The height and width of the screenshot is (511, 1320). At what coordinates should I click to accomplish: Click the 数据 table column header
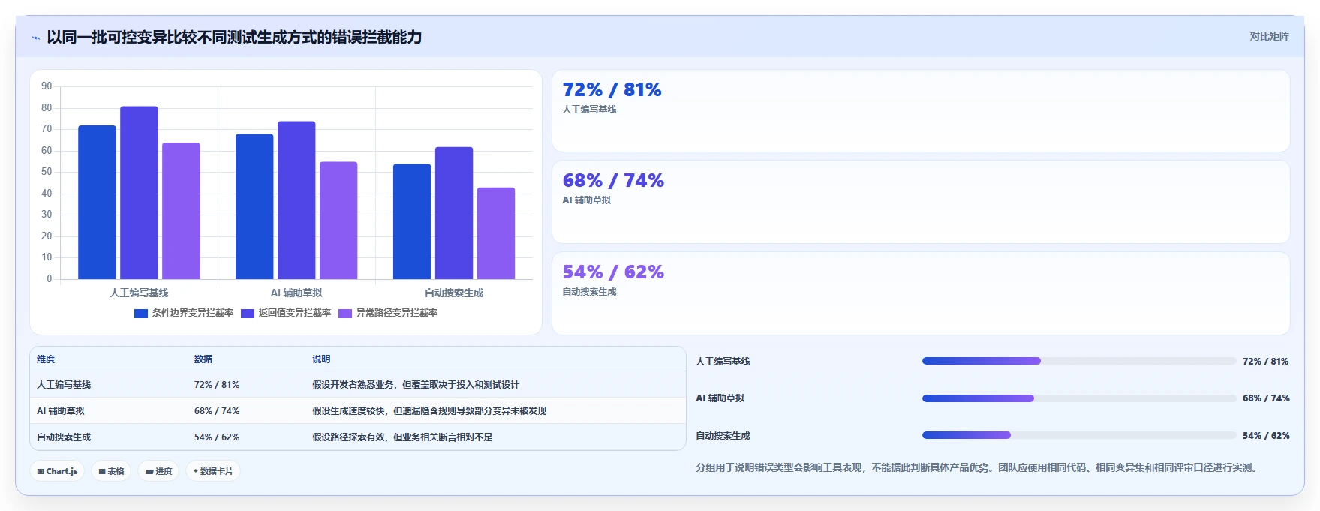click(203, 359)
